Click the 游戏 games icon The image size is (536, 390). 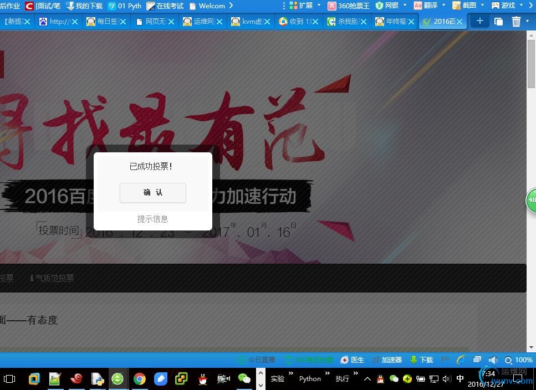click(496, 6)
